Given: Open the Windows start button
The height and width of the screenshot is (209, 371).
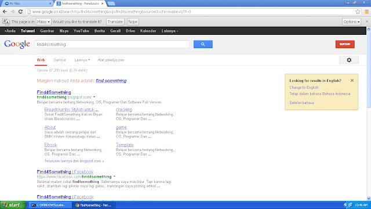Looking at the screenshot, I should pos(13,205).
